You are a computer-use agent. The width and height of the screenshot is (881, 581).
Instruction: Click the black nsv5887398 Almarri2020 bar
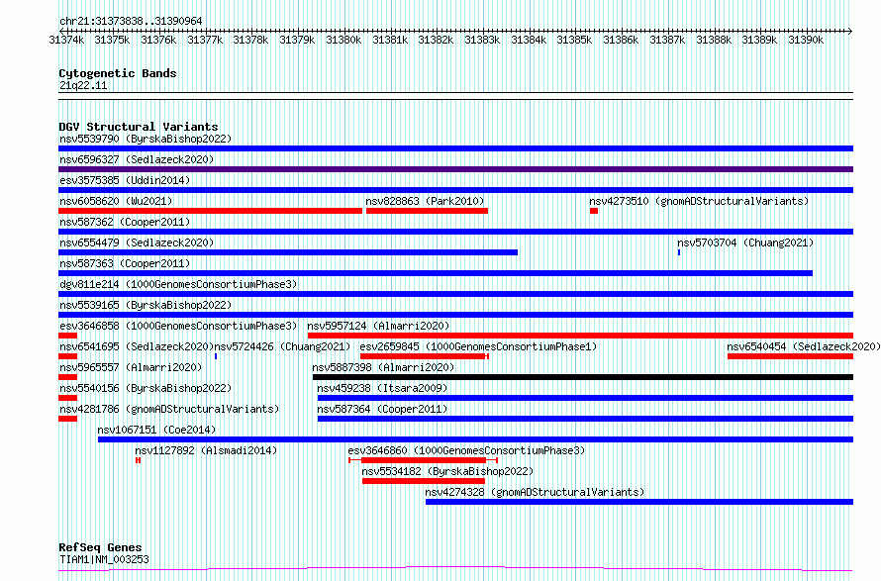[583, 377]
